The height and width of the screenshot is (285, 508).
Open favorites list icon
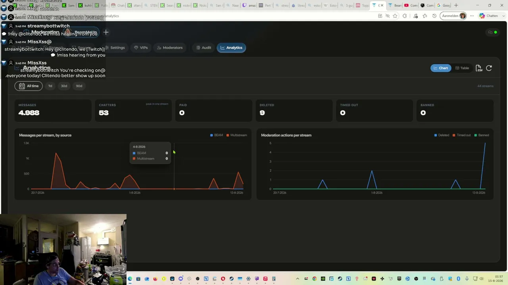[425, 16]
